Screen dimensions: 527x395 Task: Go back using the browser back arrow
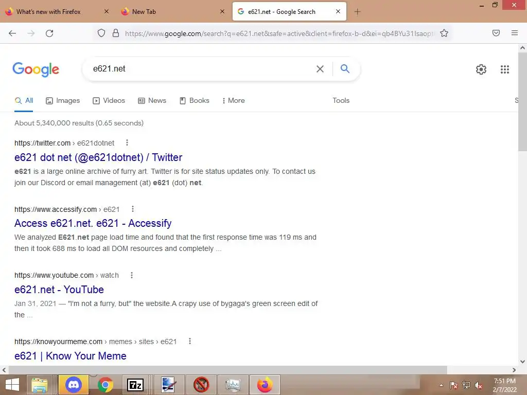(x=12, y=33)
